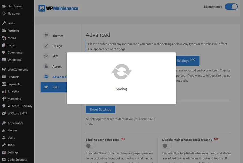
Task: Click the Users person icon
Action: pos(4,138)
